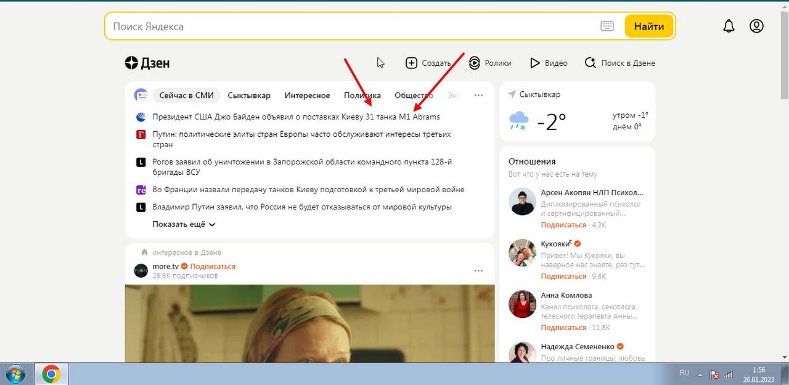Image resolution: width=789 pixels, height=385 pixels.
Task: Open more.tv channel avatar
Action: coord(141,270)
